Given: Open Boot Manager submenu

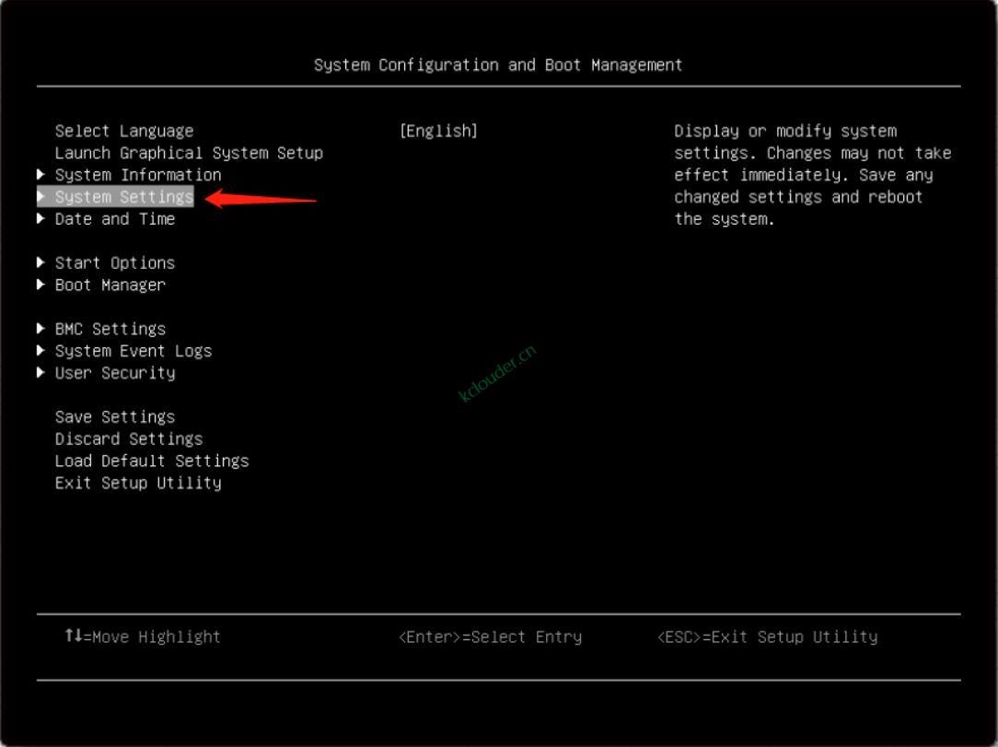Looking at the screenshot, I should coord(110,286).
